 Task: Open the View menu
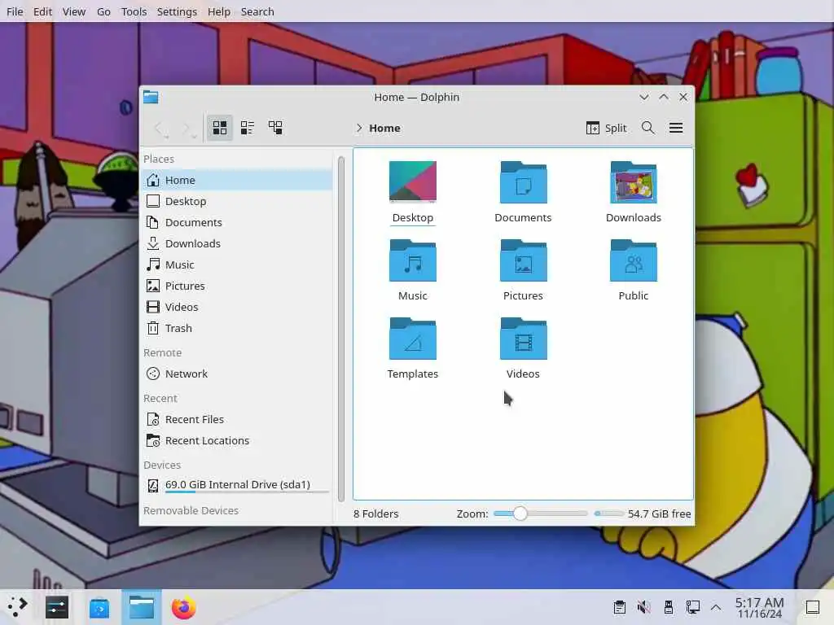[74, 11]
